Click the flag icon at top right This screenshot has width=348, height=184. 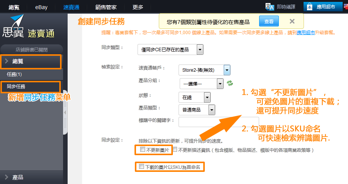tap(346, 7)
